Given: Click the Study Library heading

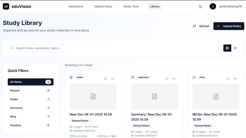Looking at the screenshot, I should tap(23, 23).
